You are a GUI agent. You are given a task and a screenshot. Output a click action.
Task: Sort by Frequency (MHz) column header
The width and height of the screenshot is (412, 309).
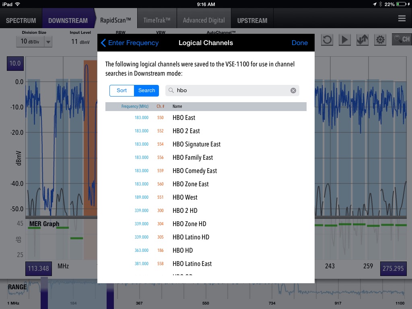tap(135, 106)
